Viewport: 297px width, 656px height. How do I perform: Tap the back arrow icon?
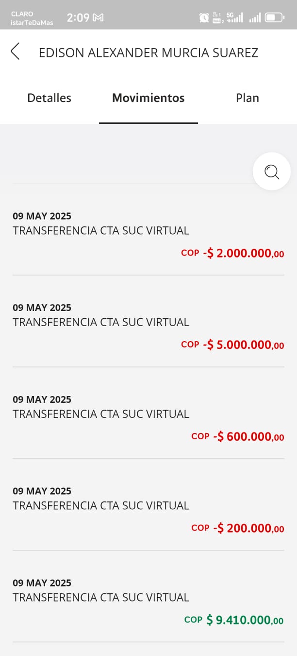coord(16,51)
